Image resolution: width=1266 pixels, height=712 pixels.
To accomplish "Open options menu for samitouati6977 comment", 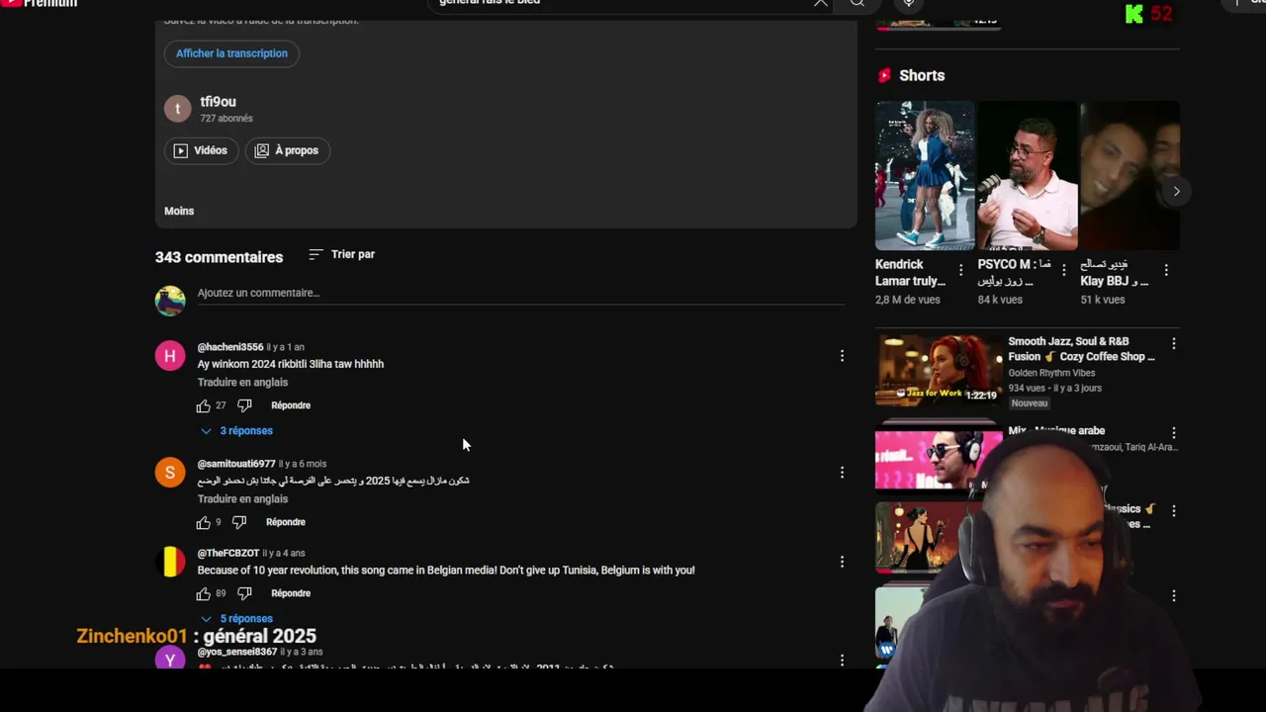I will coord(842,473).
